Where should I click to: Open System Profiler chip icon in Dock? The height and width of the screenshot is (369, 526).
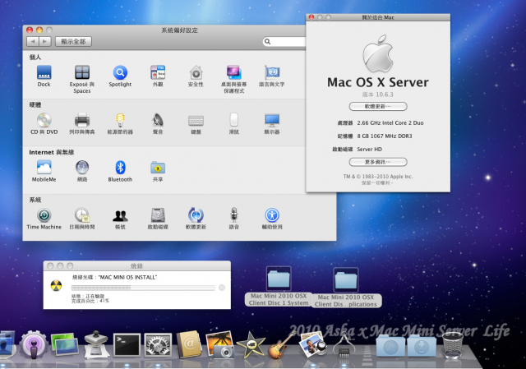coord(344,345)
